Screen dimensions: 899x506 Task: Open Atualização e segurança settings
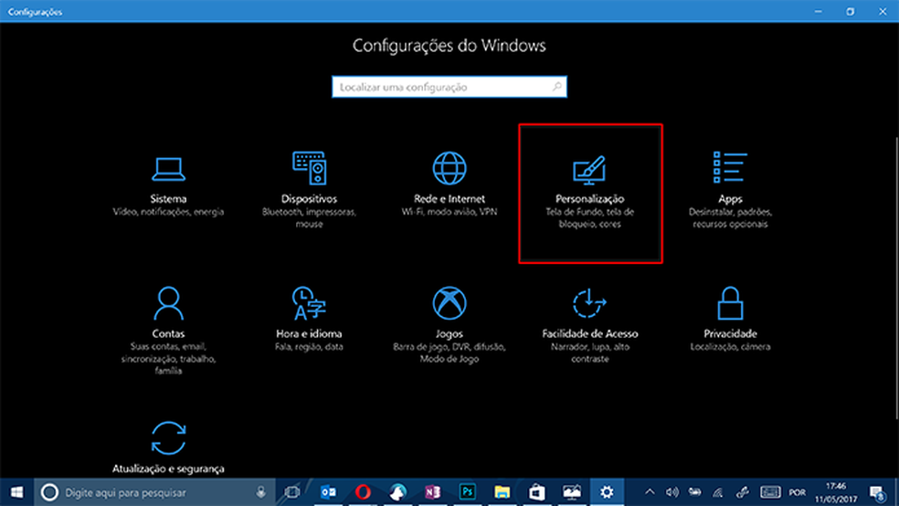168,448
